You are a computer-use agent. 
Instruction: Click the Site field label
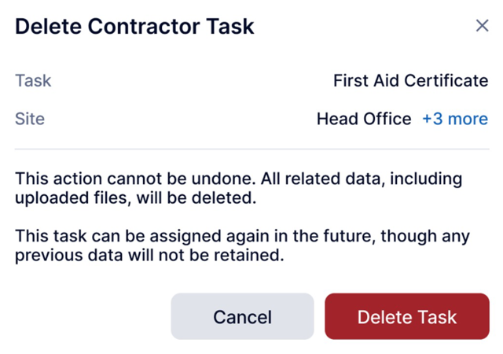[x=30, y=119]
